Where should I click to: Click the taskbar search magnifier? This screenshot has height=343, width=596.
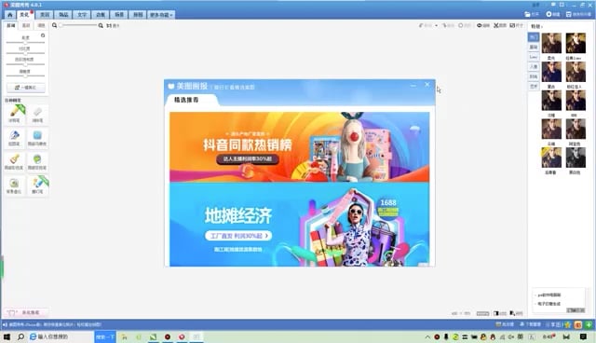click(x=20, y=336)
